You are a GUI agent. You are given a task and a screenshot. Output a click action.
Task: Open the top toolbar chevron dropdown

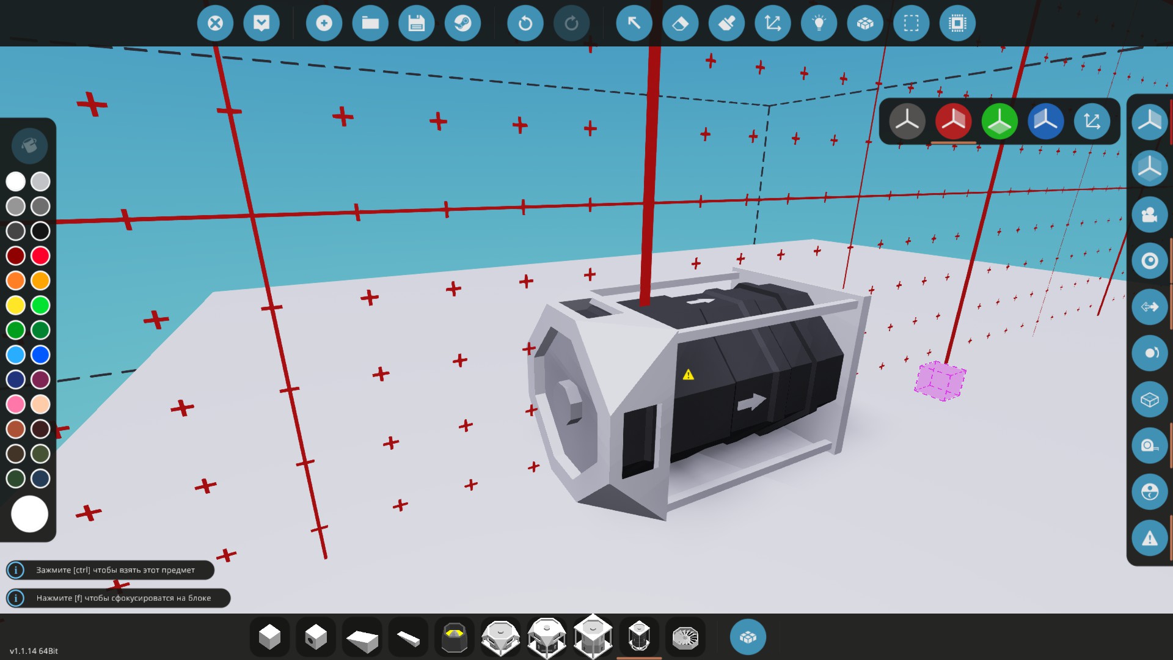click(261, 23)
